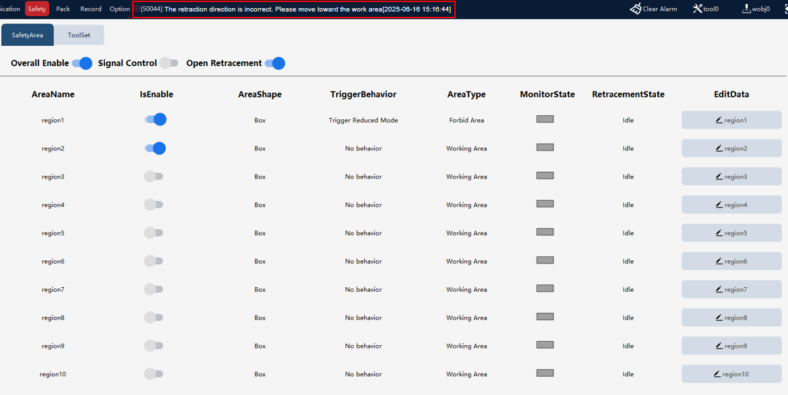Disable the region2 IsEnable switch
788x395 pixels.
(155, 148)
